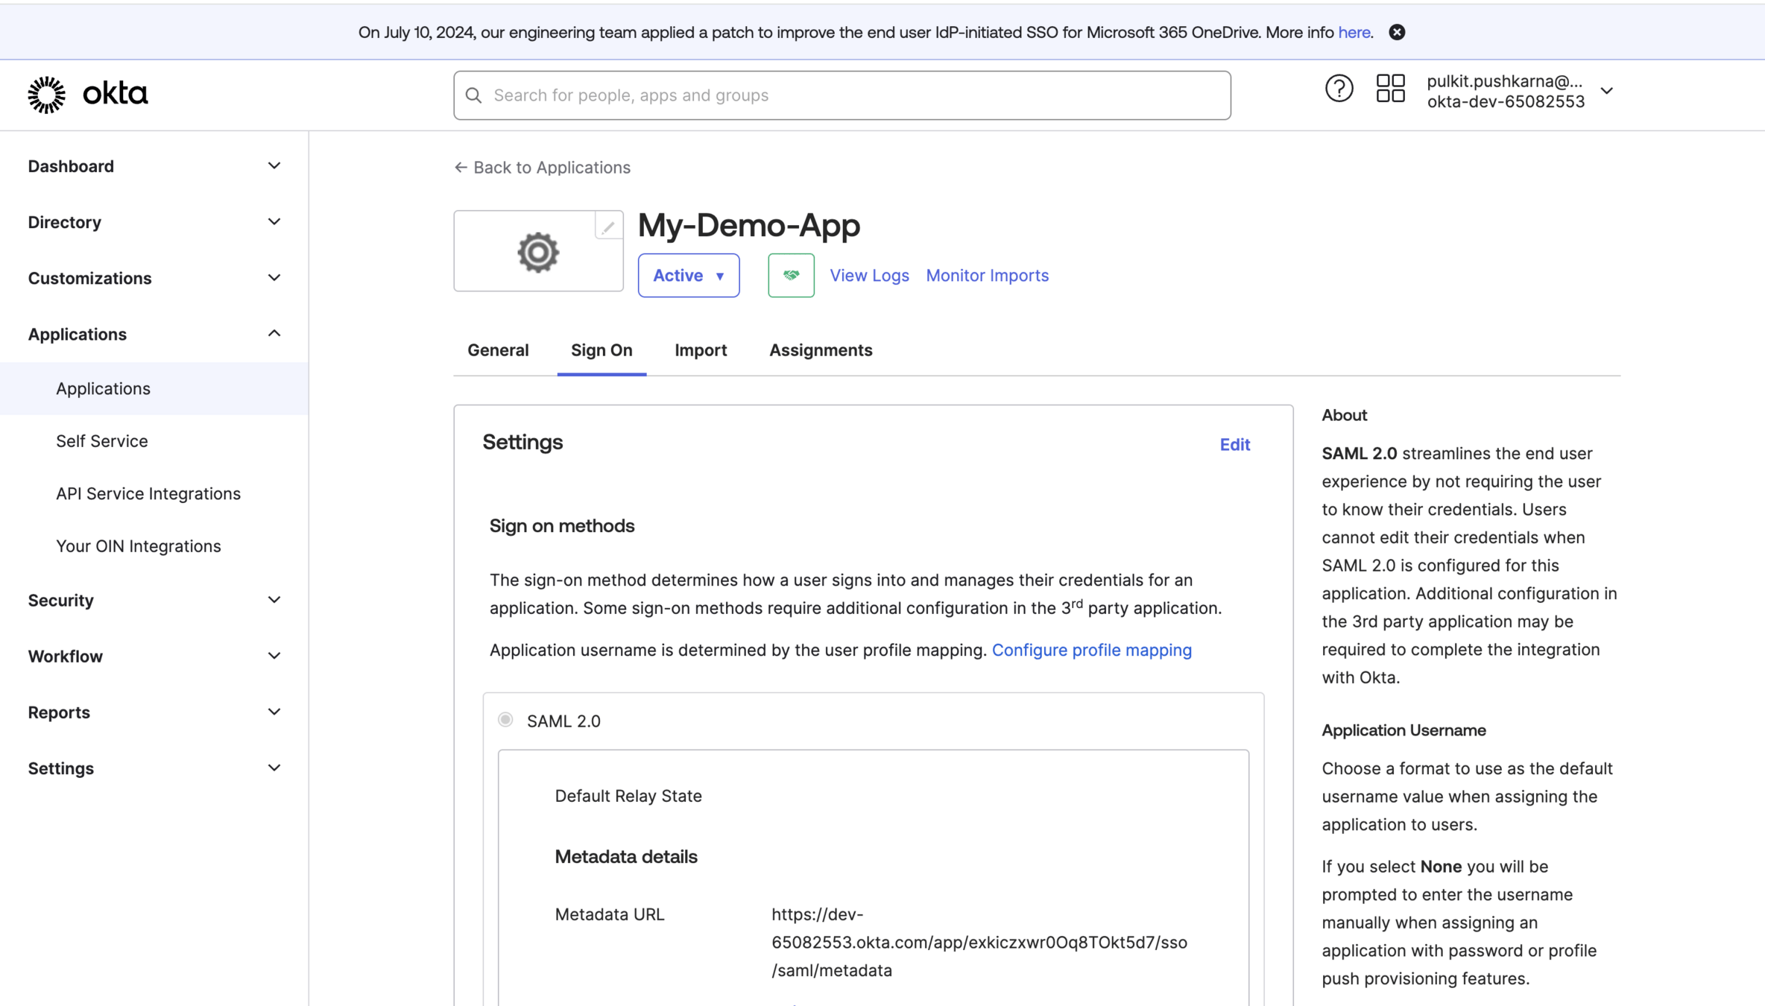This screenshot has height=1006, width=1765.
Task: Click the Back to Applications arrow
Action: [461, 168]
